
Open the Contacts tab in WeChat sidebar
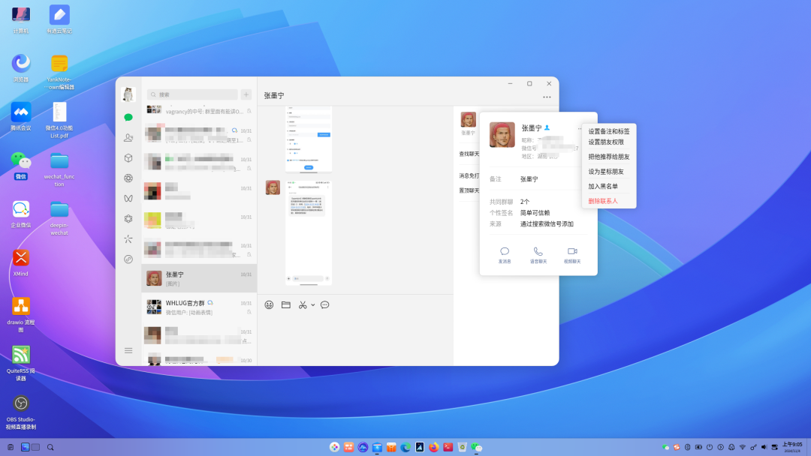(x=128, y=137)
